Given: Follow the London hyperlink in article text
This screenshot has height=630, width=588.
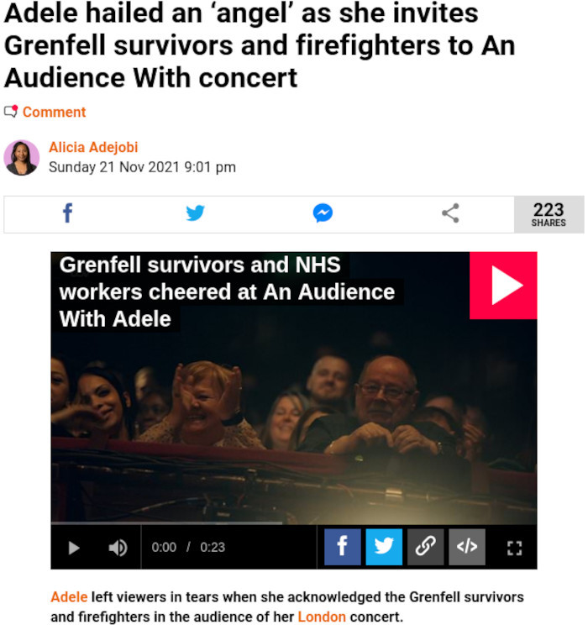Looking at the screenshot, I should pos(322,617).
